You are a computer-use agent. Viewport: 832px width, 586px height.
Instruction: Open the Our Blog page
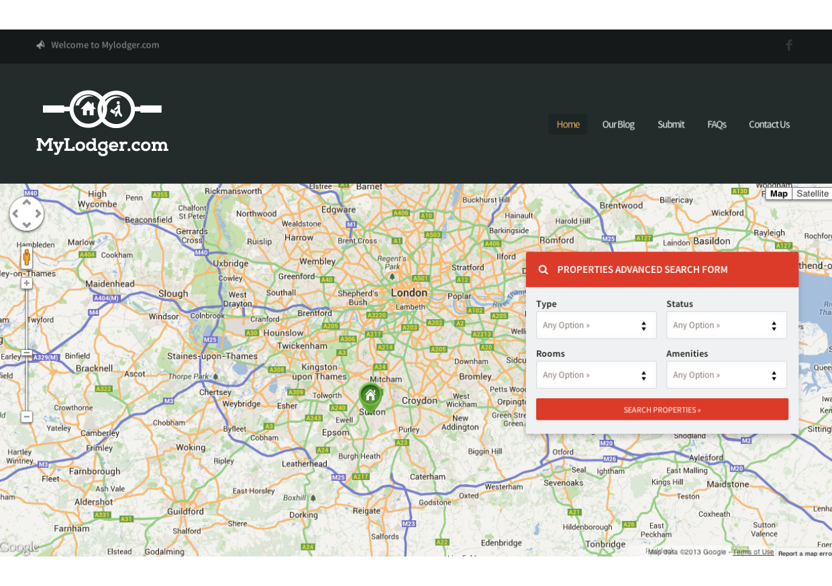[x=619, y=124]
